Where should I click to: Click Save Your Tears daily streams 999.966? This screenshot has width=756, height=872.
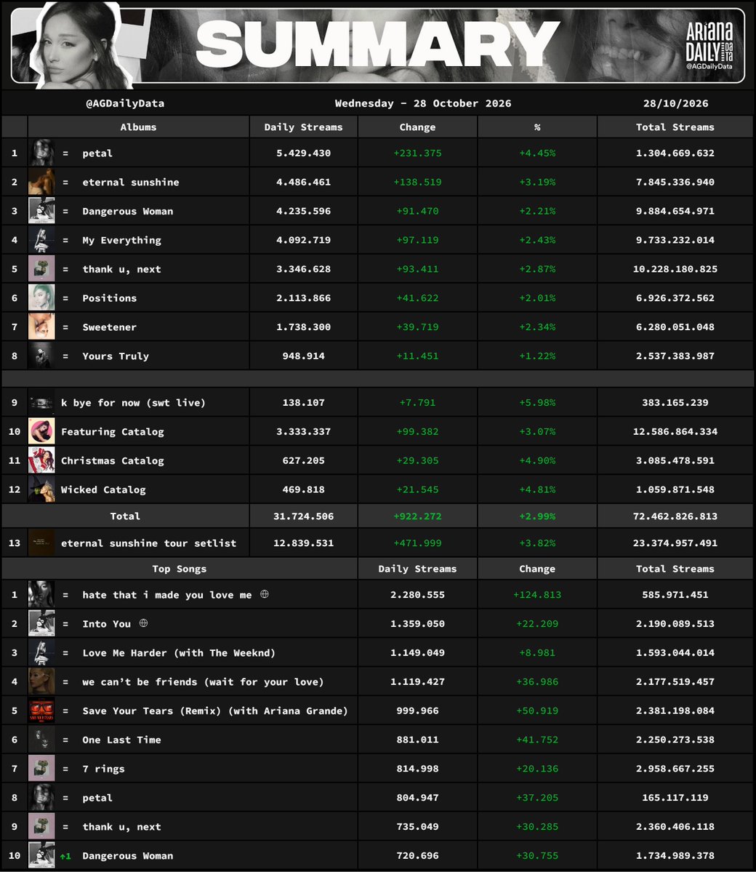(417, 710)
